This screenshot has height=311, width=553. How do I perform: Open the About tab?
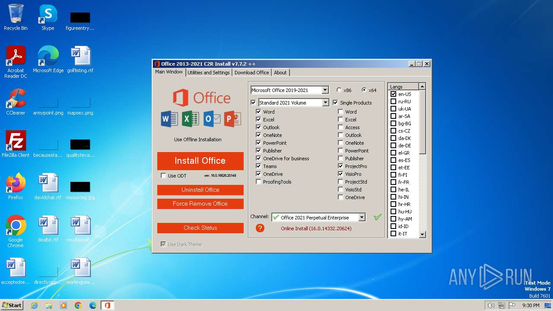(x=280, y=73)
